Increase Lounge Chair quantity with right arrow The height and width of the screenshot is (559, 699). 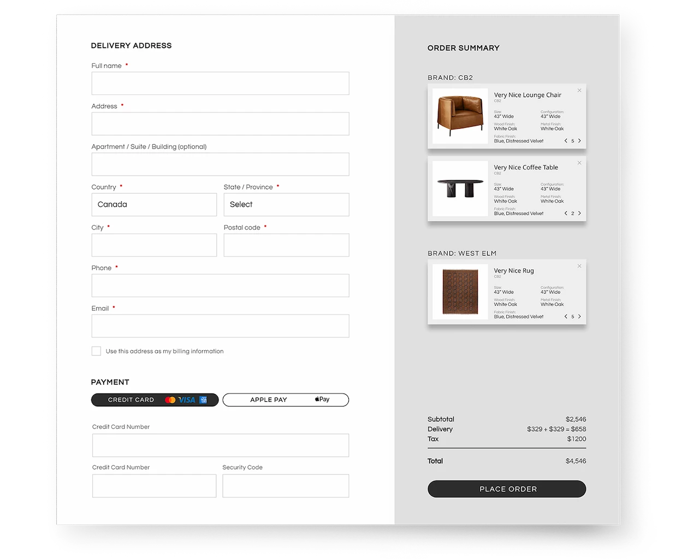click(579, 141)
